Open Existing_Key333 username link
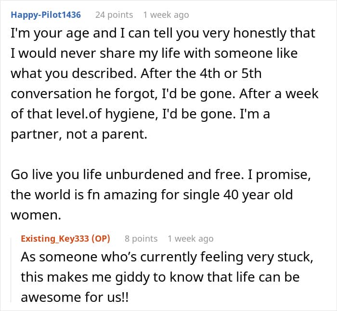 coord(55,239)
